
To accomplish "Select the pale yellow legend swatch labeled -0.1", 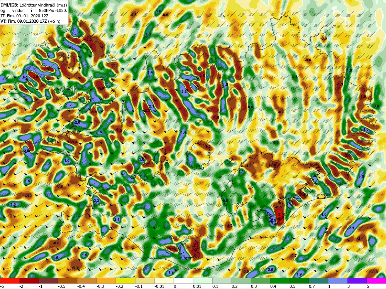I will click(145, 281).
